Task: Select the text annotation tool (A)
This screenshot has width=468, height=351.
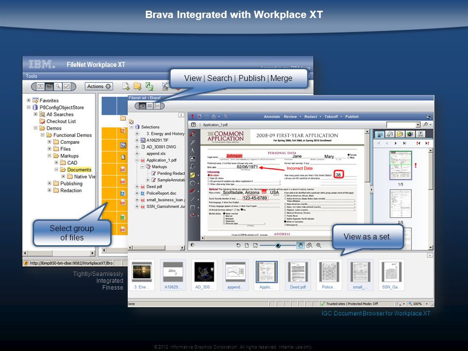Action: tap(193, 151)
